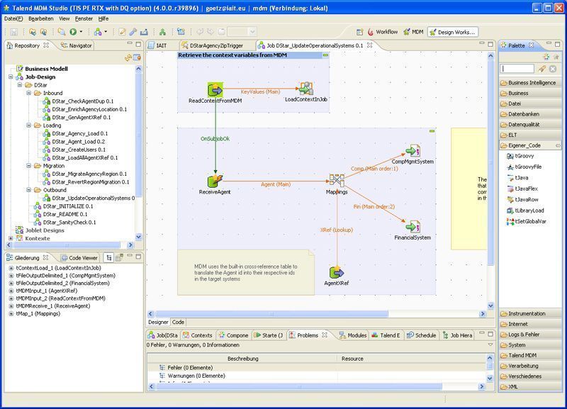The height and width of the screenshot is (409, 567).
Task: Open the Contexts view tab
Action: 198,335
